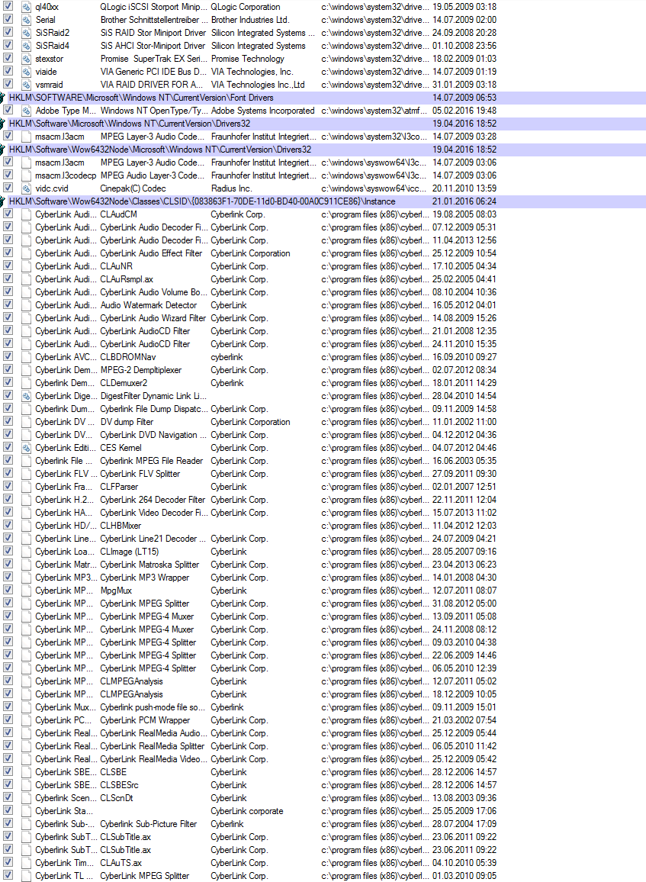Uncheck the ql40xx autorun entry
This screenshot has width=646, height=882.
[x=8, y=6]
